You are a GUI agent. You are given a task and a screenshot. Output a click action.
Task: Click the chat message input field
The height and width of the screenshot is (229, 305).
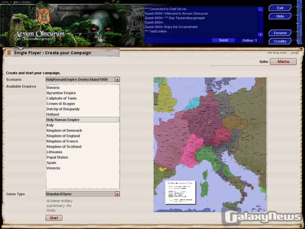(178, 40)
